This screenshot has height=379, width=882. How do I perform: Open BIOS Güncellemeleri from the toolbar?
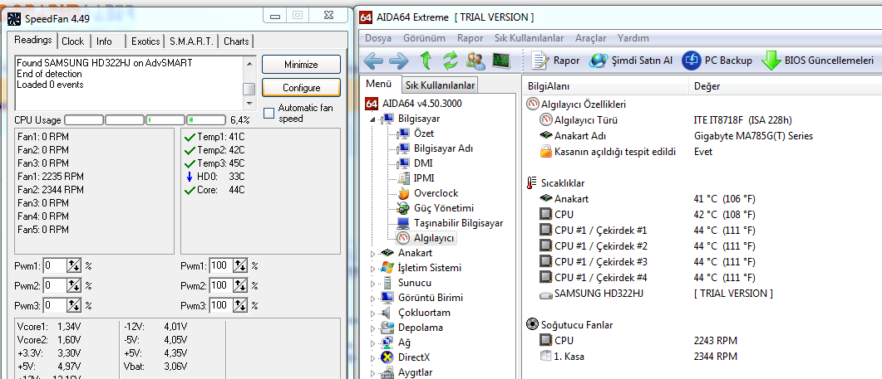(x=771, y=61)
